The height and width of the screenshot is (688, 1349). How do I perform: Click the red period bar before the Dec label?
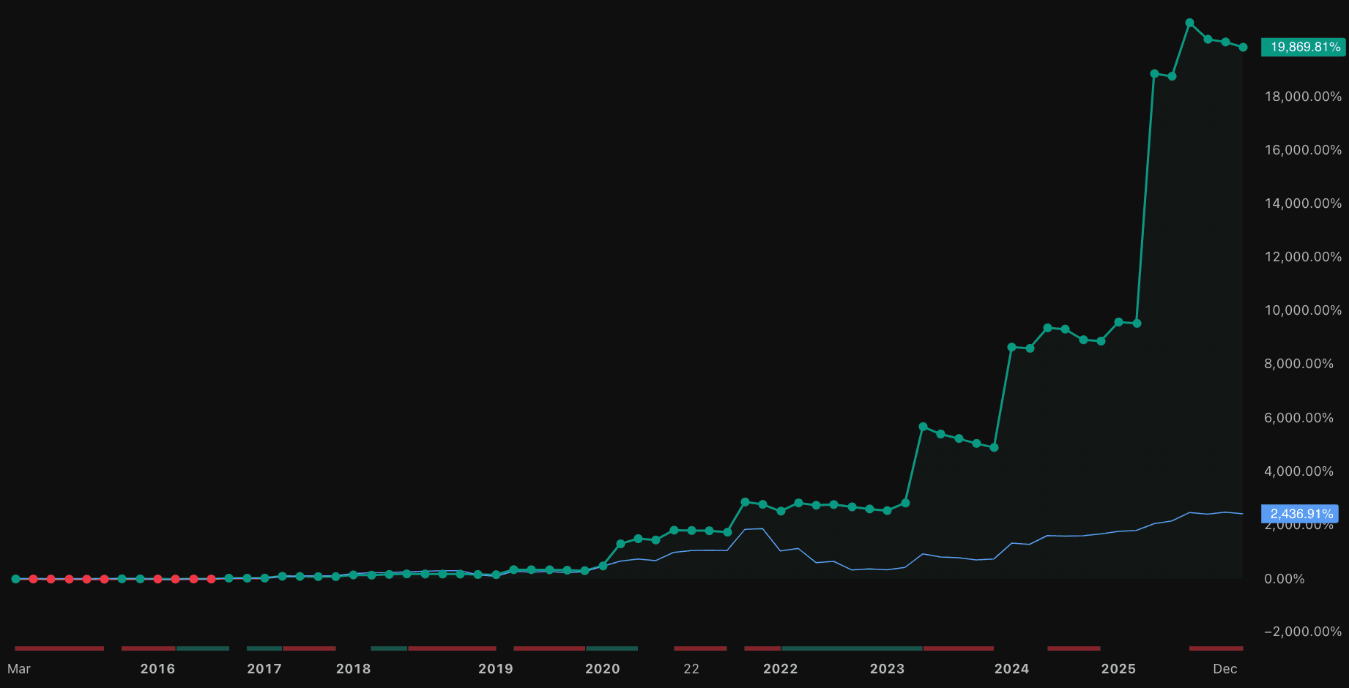click(1216, 648)
